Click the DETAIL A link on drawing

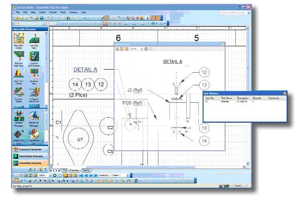pyautogui.click(x=85, y=70)
